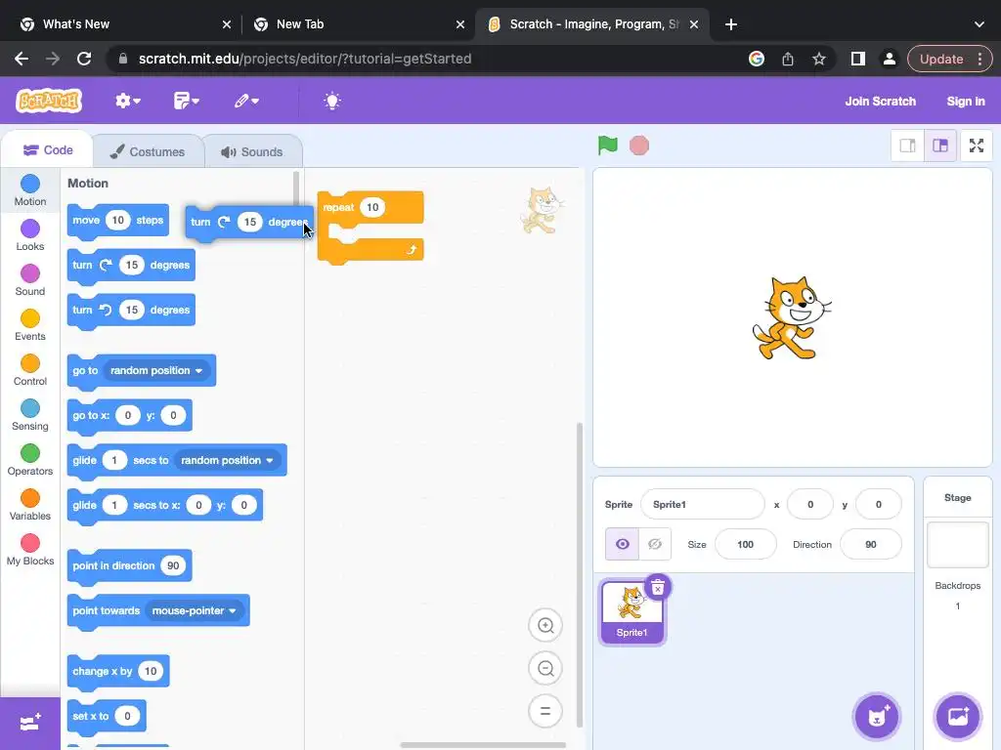
Task: Switch to small stage layout
Action: pos(907,146)
